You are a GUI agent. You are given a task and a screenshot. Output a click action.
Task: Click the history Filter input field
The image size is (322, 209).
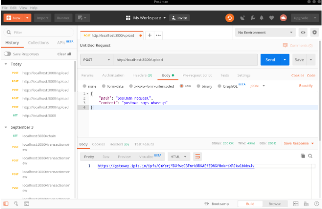coord(39,33)
